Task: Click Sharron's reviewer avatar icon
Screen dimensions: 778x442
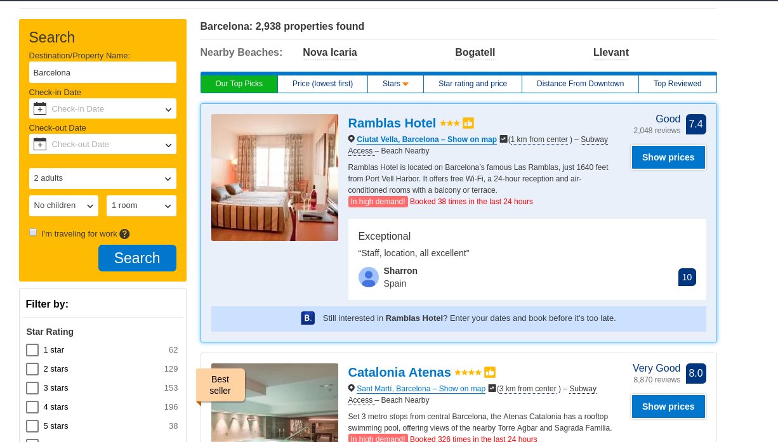Action: pos(369,277)
